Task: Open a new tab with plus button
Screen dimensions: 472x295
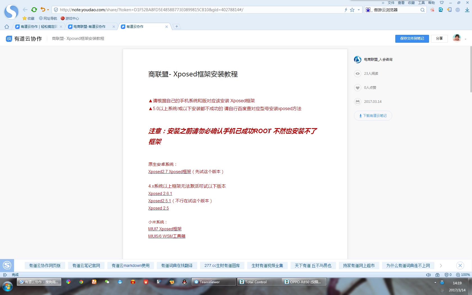Action: pyautogui.click(x=176, y=26)
